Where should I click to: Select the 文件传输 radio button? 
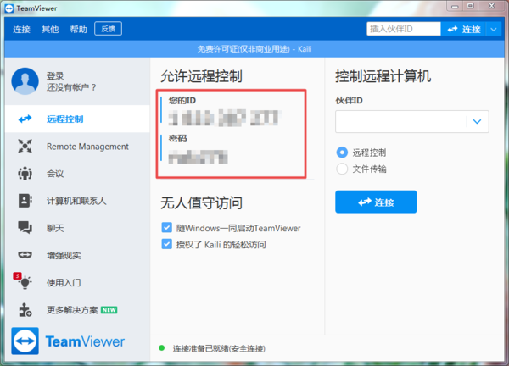343,169
